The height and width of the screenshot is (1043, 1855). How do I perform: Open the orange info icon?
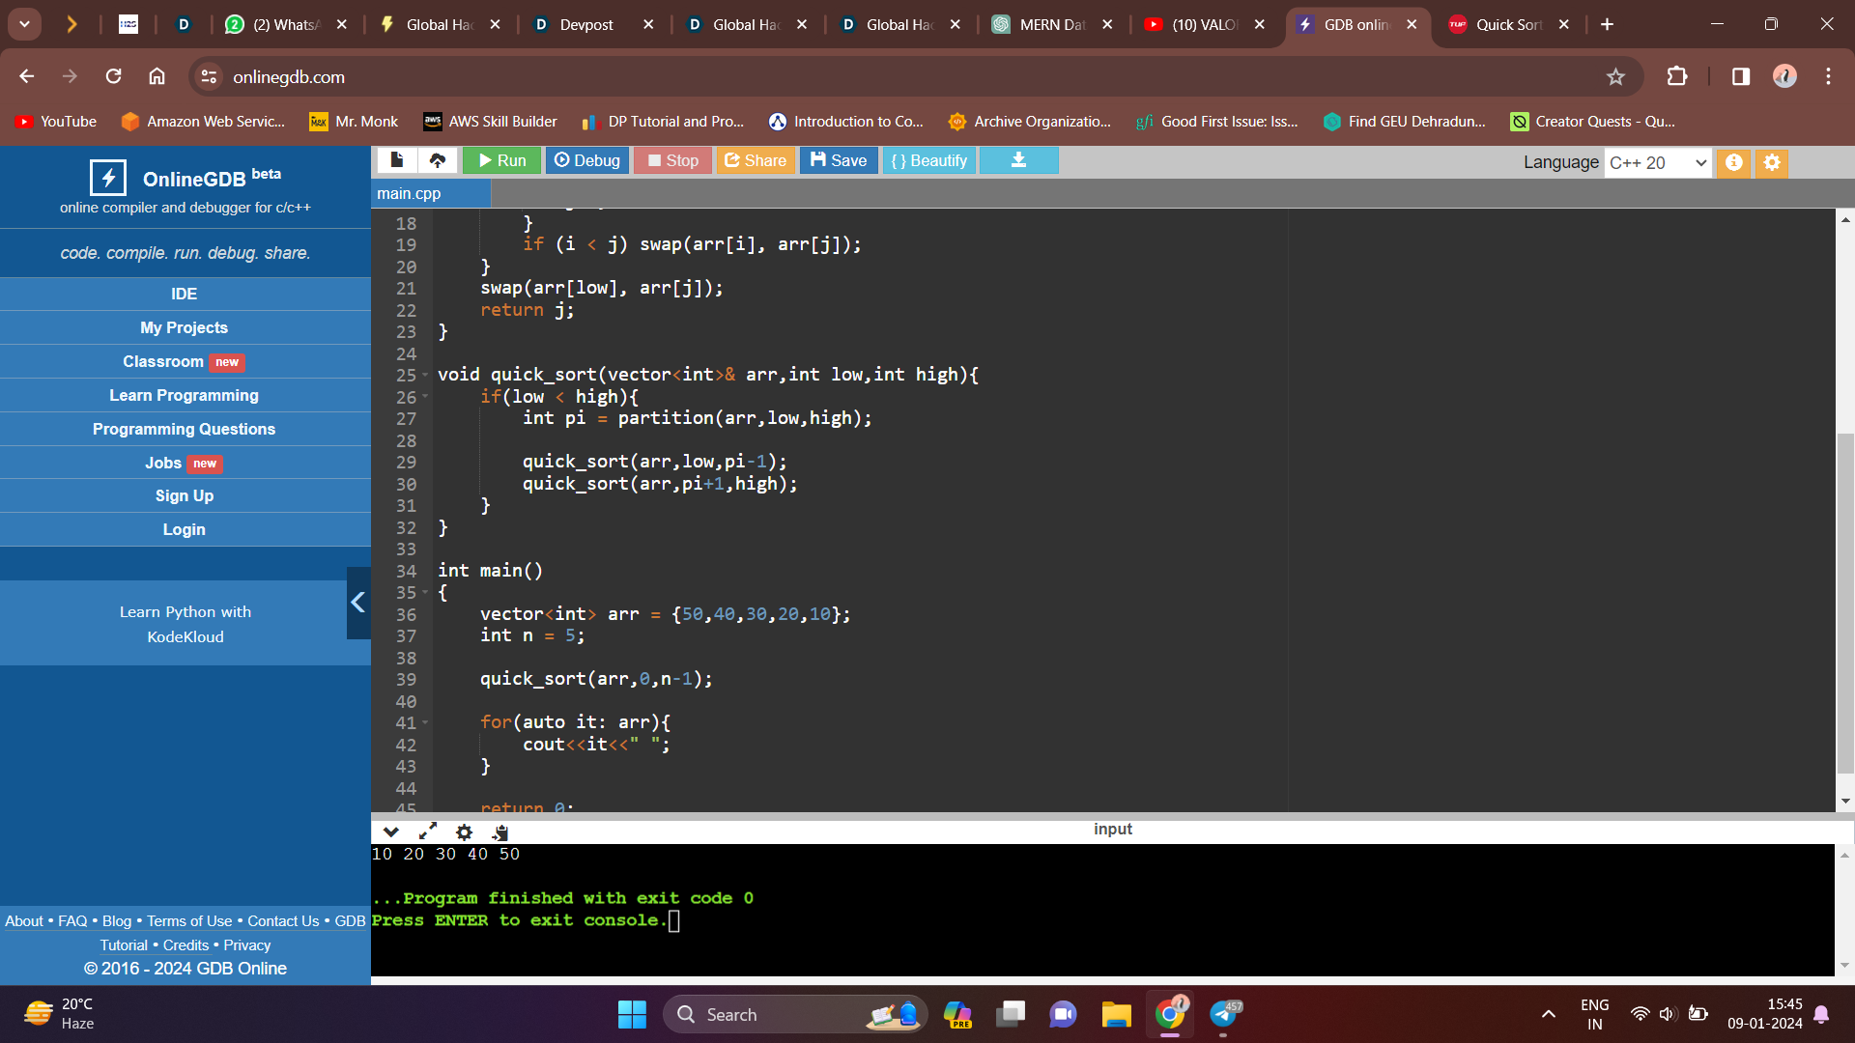tap(1734, 162)
